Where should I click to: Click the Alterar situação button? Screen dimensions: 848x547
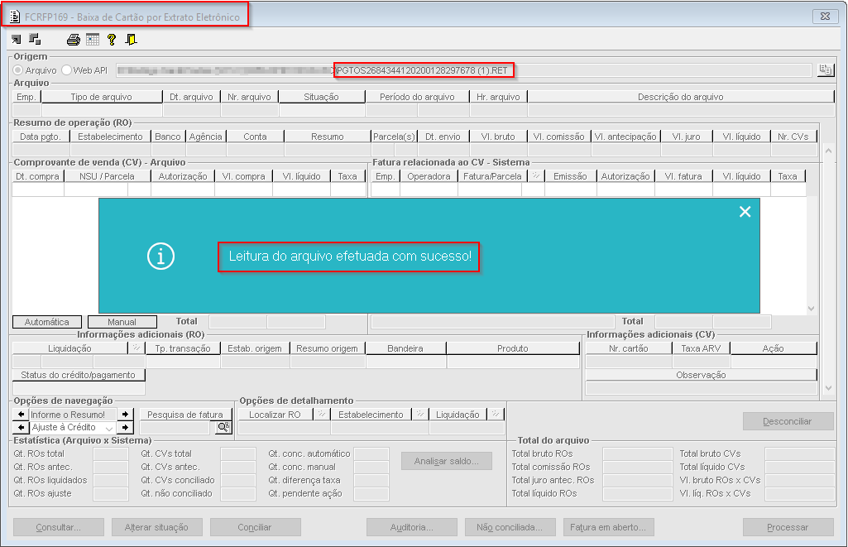(157, 527)
